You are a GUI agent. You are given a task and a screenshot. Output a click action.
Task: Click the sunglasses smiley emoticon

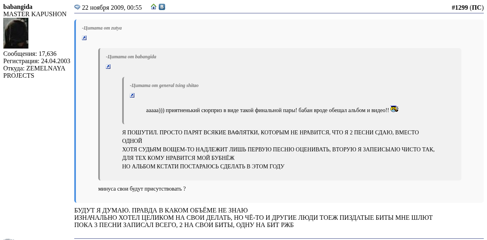click(394, 109)
